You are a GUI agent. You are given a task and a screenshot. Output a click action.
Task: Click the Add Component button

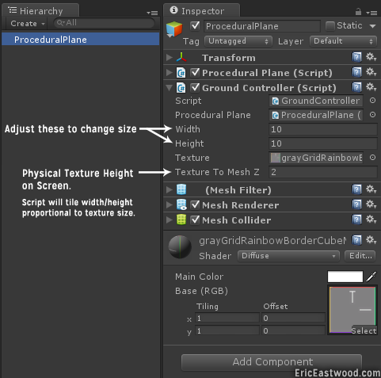(272, 362)
